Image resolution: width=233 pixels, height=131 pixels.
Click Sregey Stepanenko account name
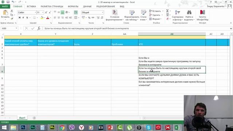pos(216,7)
